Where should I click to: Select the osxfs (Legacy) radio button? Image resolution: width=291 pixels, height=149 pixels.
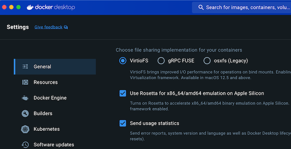tap(207, 61)
